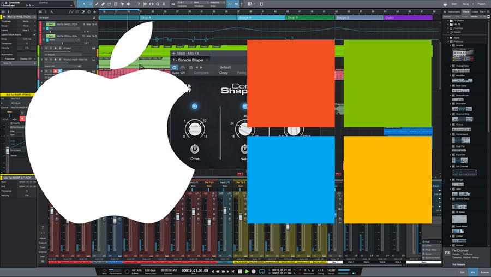Viewport: 491px width, 277px height.
Task: Open the Quantize value dropdown
Action: click(184, 3)
